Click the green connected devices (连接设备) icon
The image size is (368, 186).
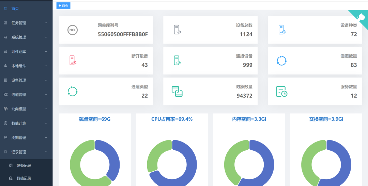[177, 61]
